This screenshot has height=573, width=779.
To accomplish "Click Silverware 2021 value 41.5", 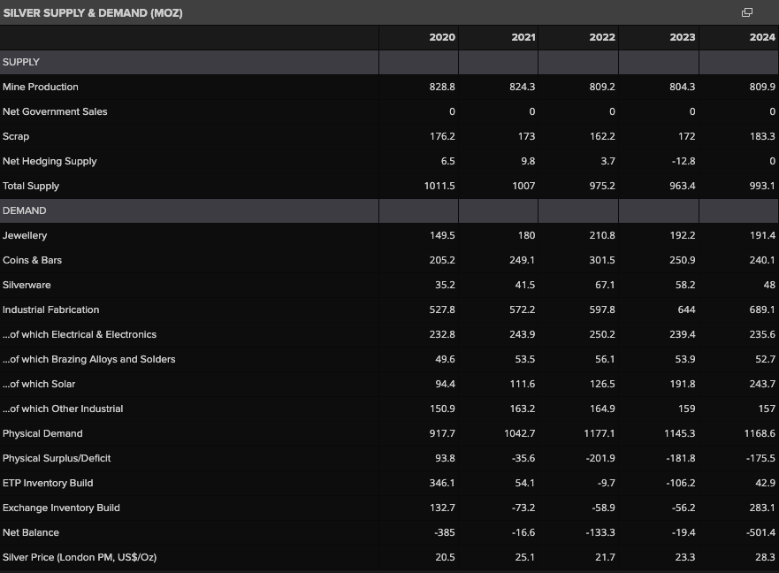I will 524,286.
